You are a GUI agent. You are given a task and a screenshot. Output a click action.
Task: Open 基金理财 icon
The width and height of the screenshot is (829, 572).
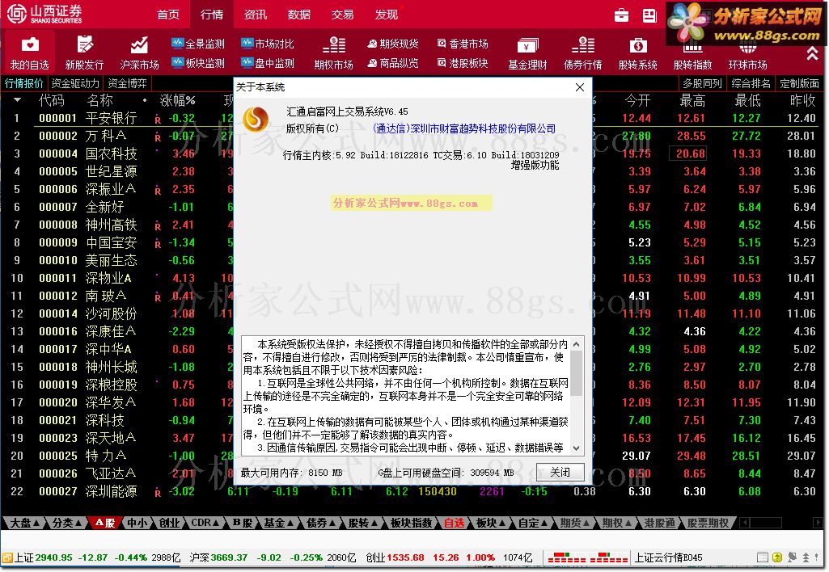point(527,53)
